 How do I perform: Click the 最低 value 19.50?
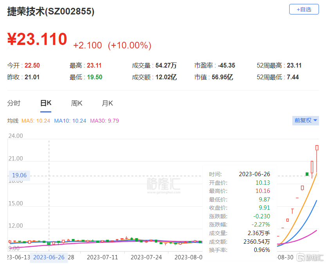(95, 77)
